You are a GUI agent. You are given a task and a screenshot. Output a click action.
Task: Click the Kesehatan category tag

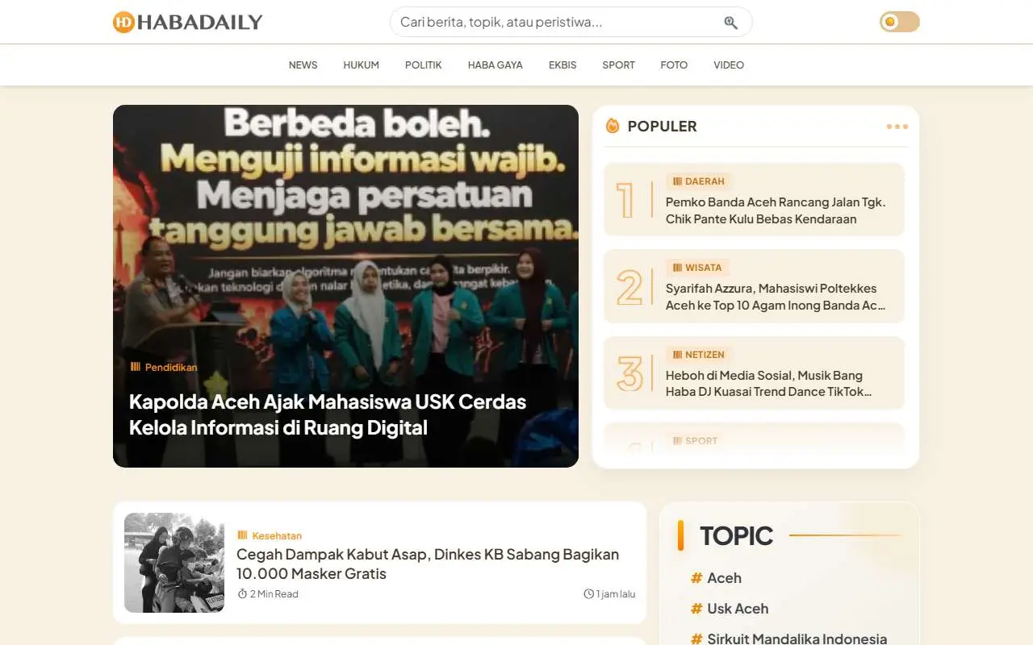point(270,535)
